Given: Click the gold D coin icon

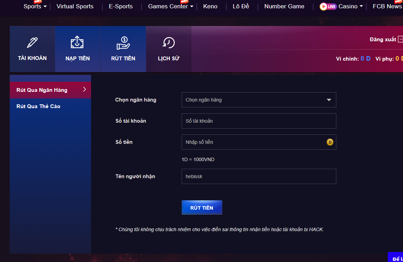Looking at the screenshot, I should [x=330, y=142].
